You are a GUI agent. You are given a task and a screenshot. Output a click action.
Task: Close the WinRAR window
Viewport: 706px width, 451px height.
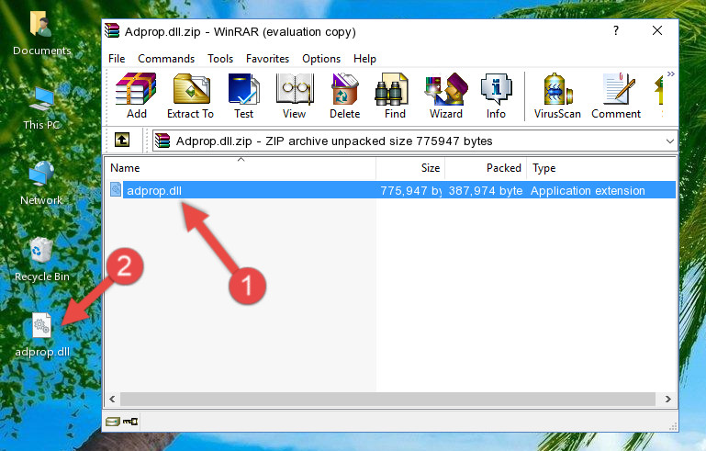pos(657,30)
